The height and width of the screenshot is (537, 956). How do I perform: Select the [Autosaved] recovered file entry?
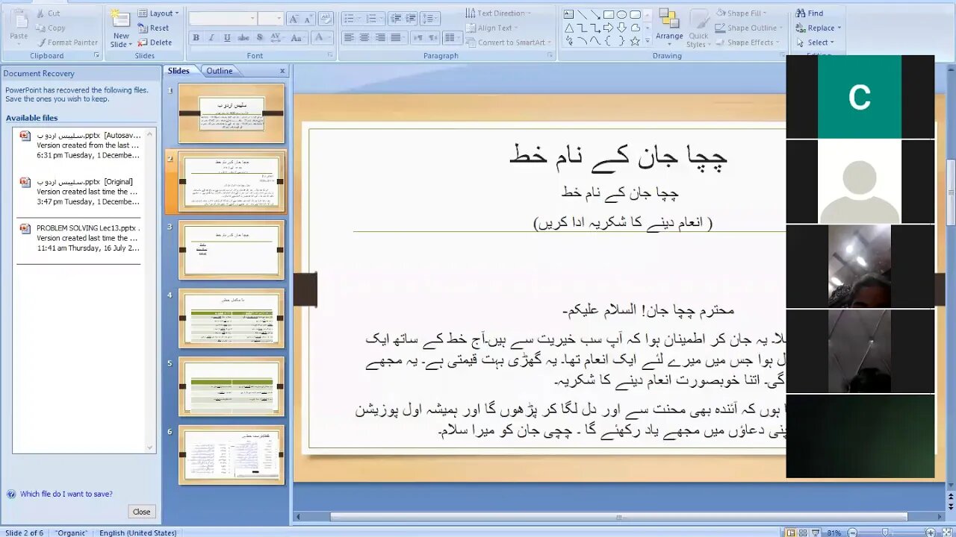pyautogui.click(x=80, y=145)
